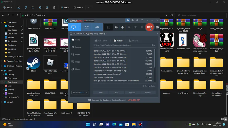Refresh the Downloads folder view
This screenshot has height=128, width=228.
[172, 15]
